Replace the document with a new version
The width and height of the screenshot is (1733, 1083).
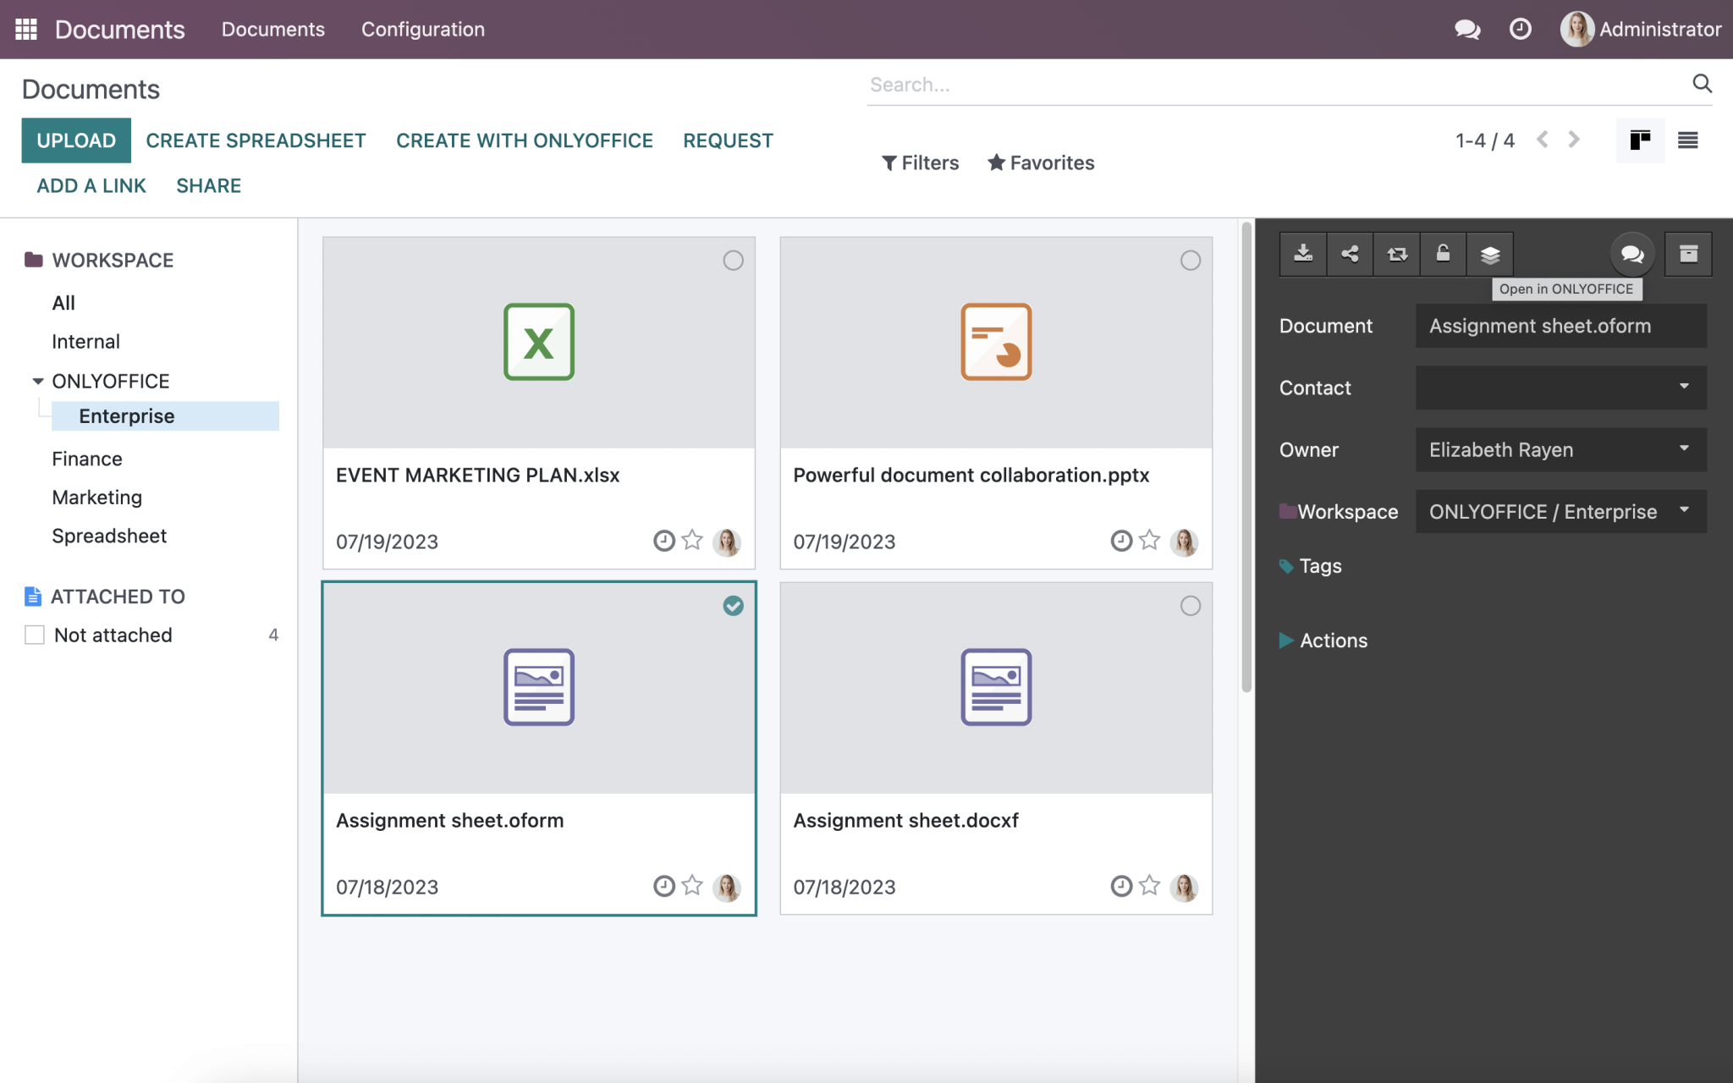pos(1396,254)
